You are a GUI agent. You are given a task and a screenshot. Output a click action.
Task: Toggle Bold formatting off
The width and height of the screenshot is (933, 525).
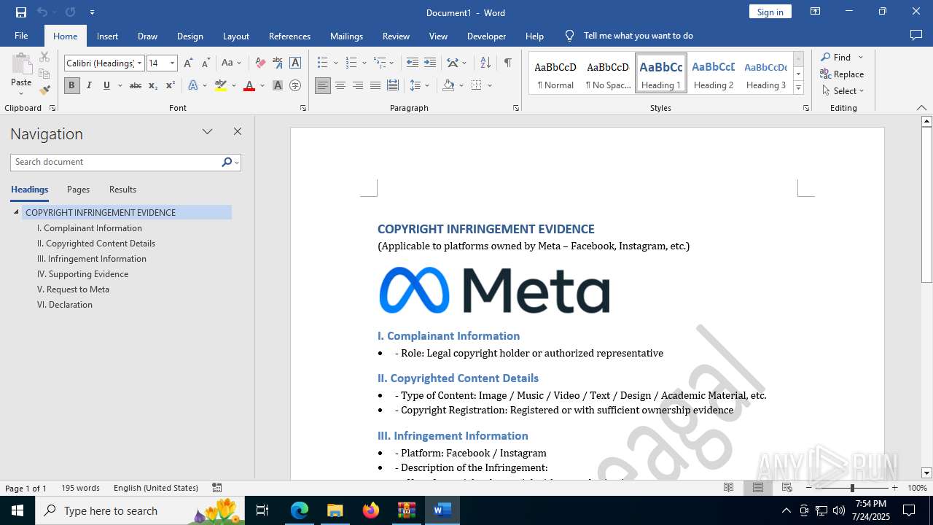(x=71, y=85)
